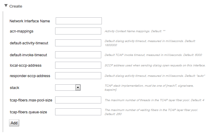Viewport: 206px width, 133px height.
Task: Click the Network Interface Name label
Action: [30, 21]
